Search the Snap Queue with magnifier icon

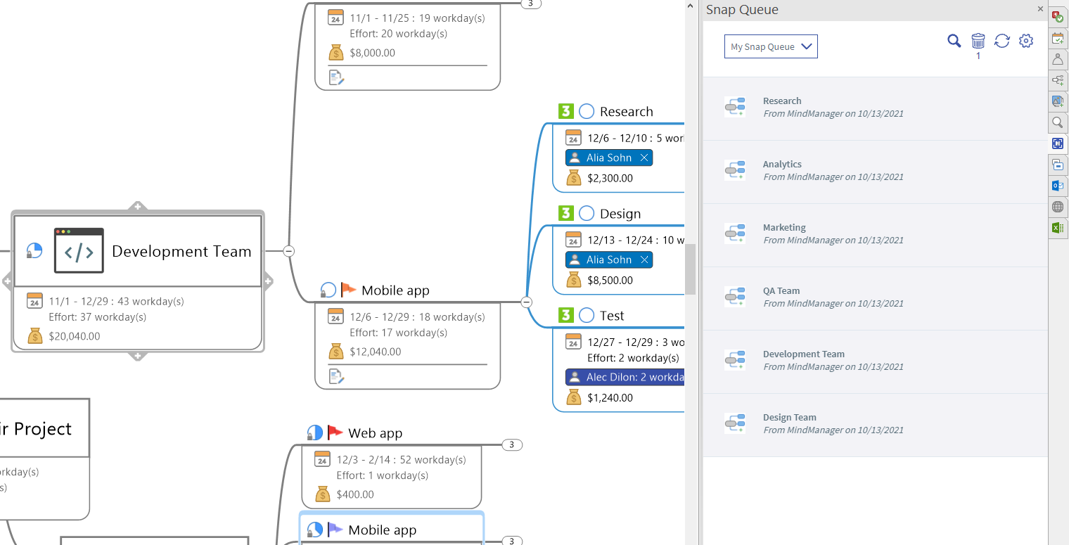click(954, 41)
